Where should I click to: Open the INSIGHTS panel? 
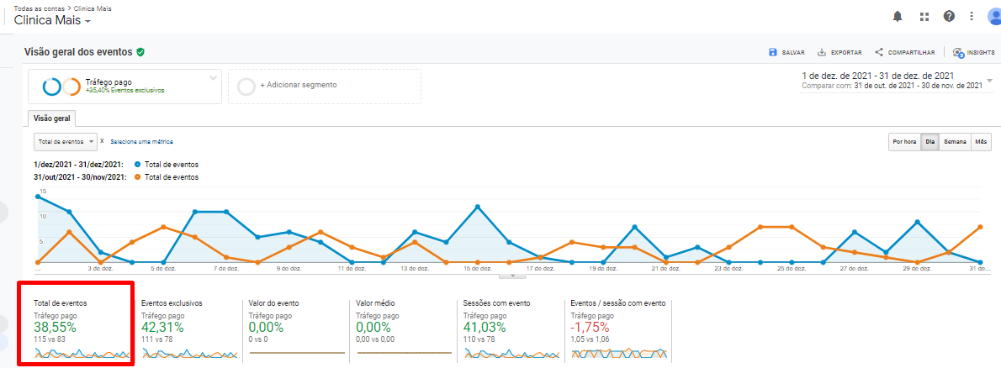pyautogui.click(x=973, y=52)
